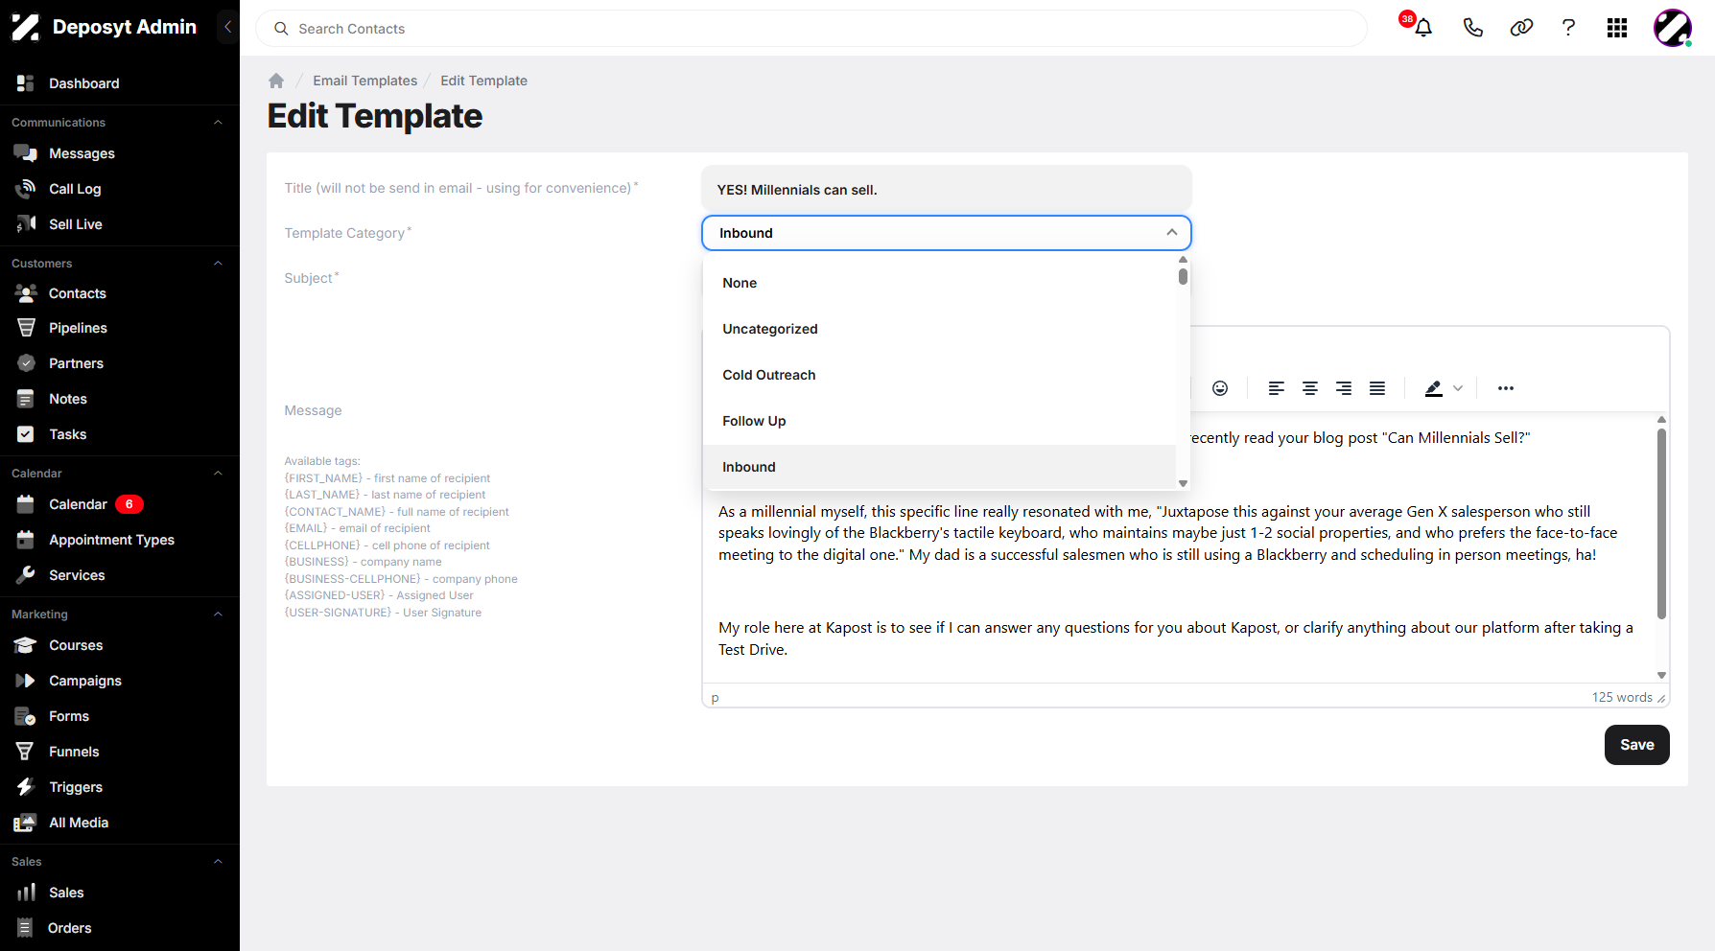
Task: Choose Uncategorized category option
Action: [940, 329]
